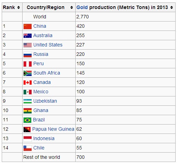Click the Ghana flag icon
This screenshot has width=177, height=163.
pyautogui.click(x=27, y=111)
